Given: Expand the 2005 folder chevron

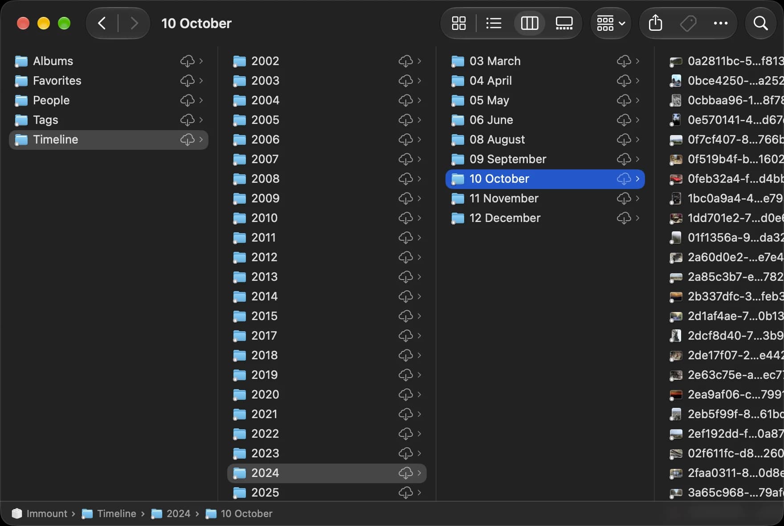Looking at the screenshot, I should tap(419, 120).
